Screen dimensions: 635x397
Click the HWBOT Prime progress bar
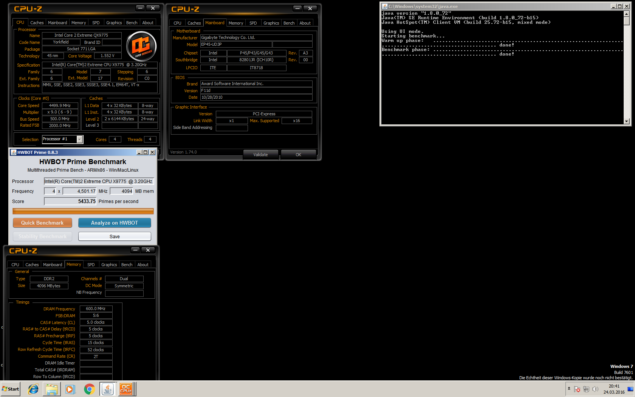coord(83,211)
